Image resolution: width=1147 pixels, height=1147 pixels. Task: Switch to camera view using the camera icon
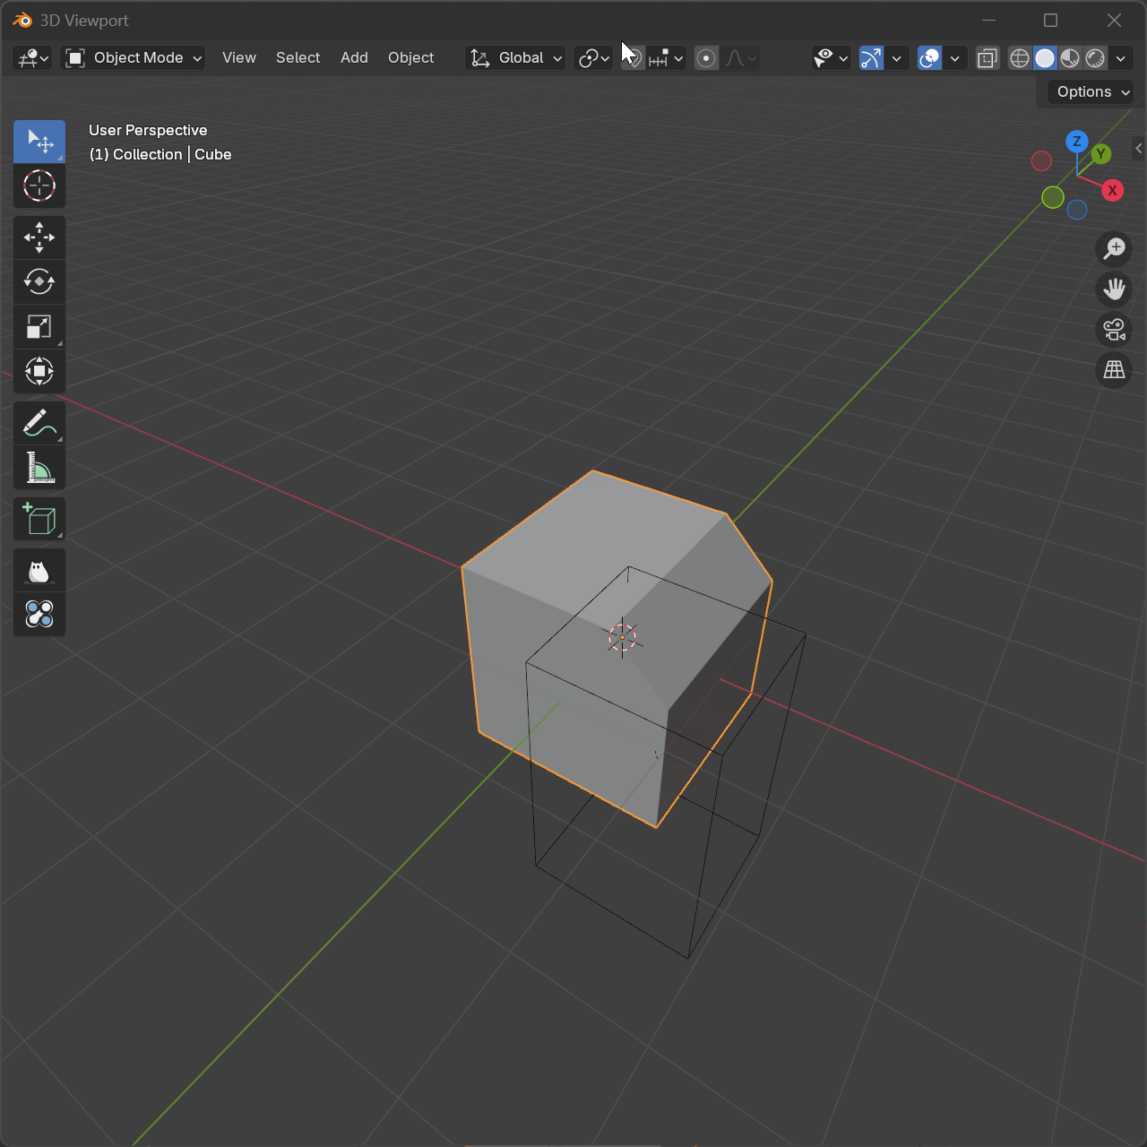(1113, 330)
